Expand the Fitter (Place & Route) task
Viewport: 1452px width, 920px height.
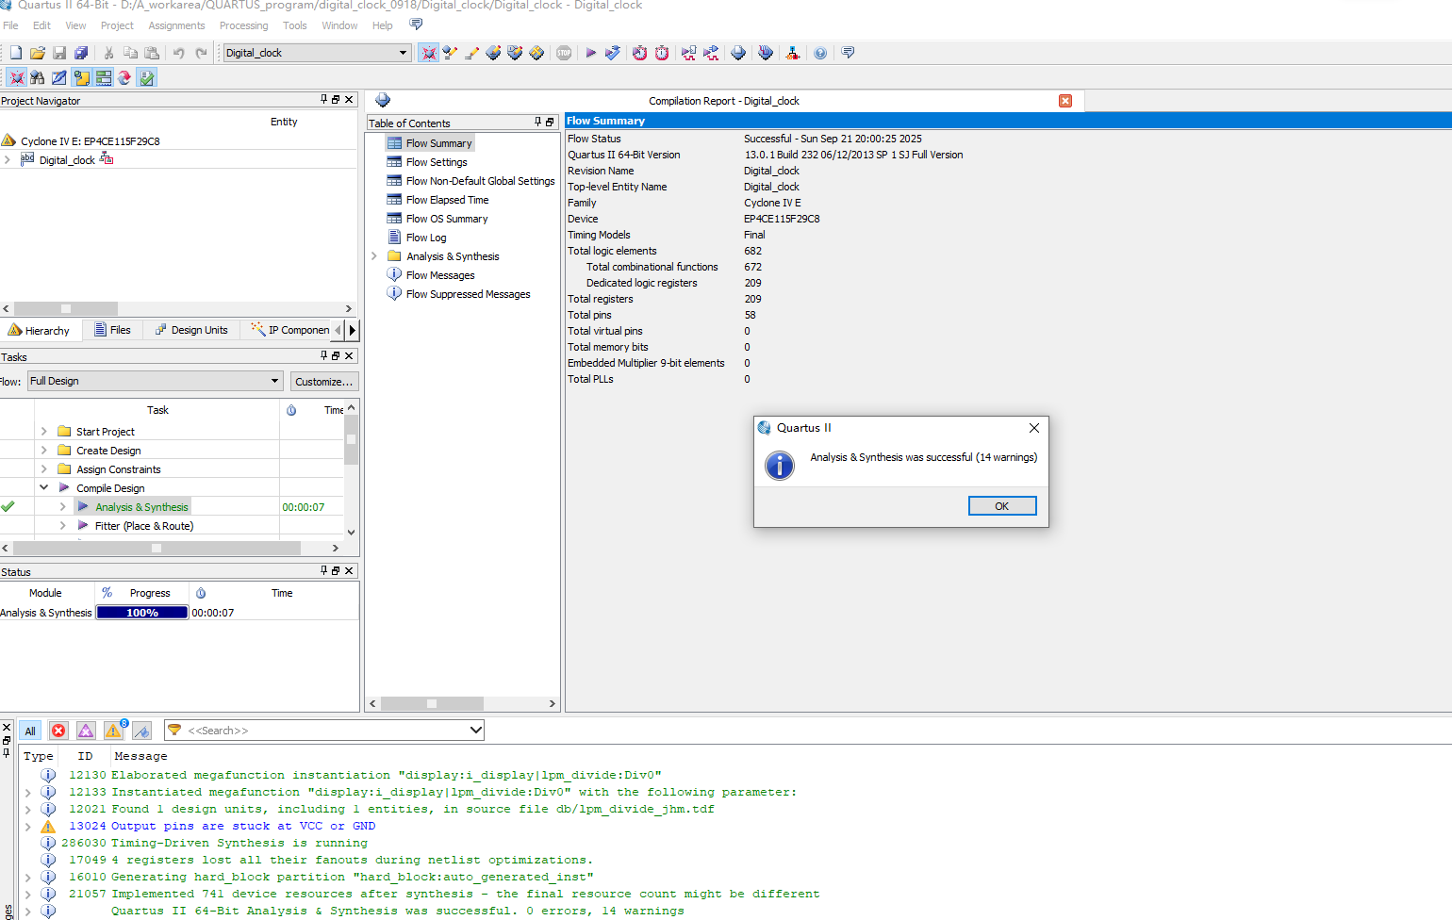click(x=63, y=526)
